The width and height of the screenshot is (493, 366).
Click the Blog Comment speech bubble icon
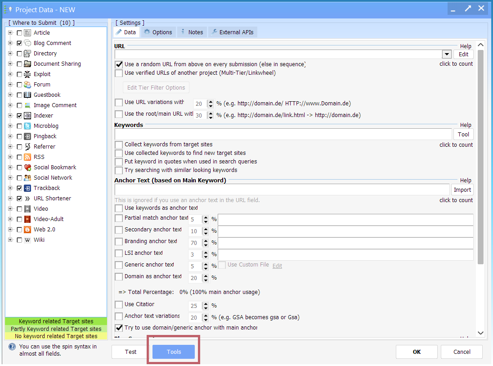point(27,43)
